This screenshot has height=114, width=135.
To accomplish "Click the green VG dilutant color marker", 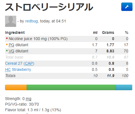I will point(7,51).
